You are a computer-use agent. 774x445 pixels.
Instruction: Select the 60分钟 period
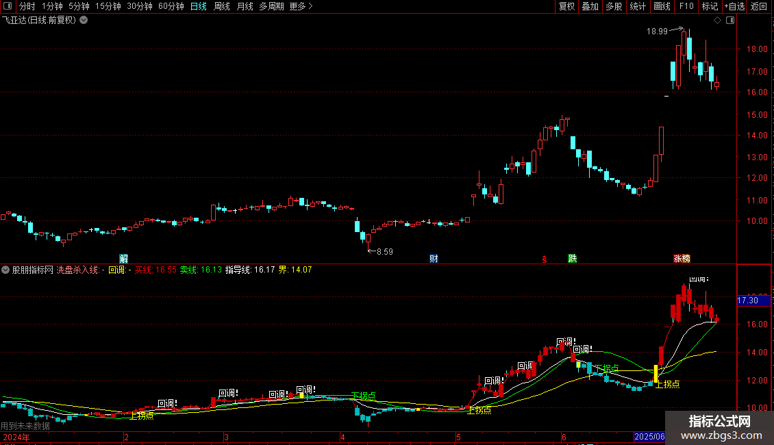pos(171,6)
